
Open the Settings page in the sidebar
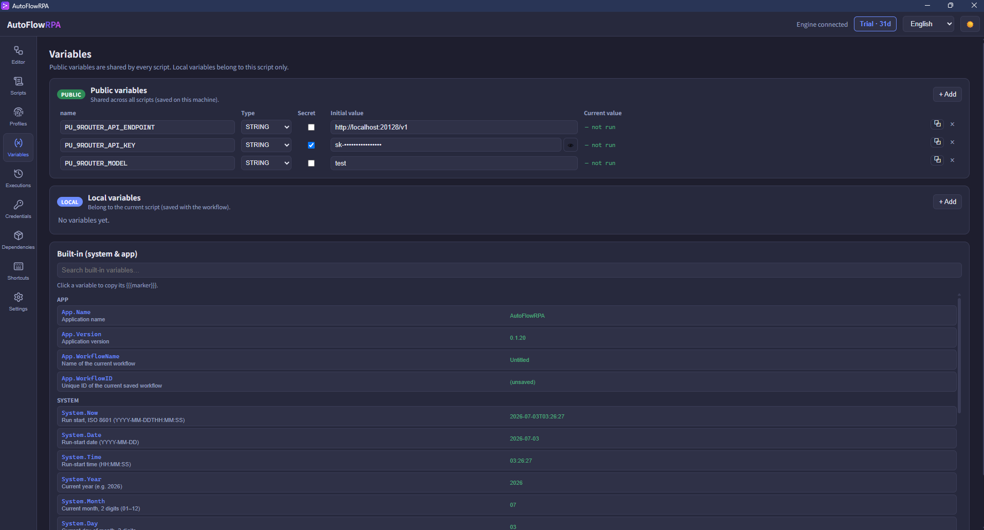[x=18, y=302]
